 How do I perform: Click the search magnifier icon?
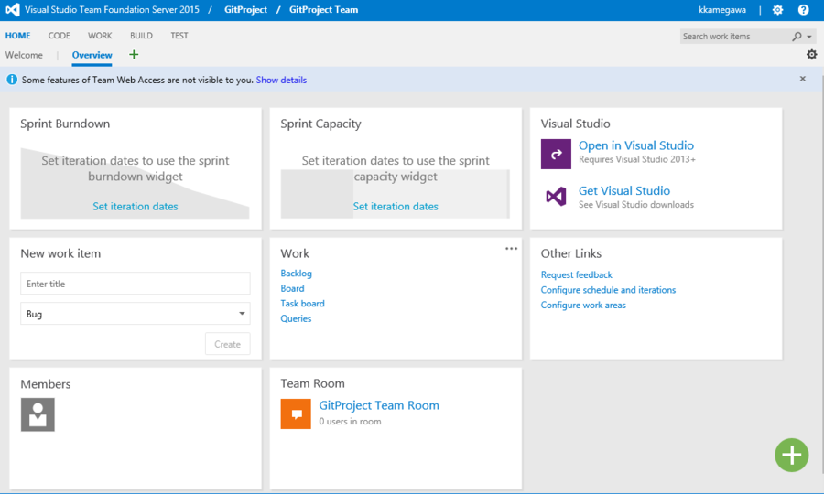click(797, 37)
